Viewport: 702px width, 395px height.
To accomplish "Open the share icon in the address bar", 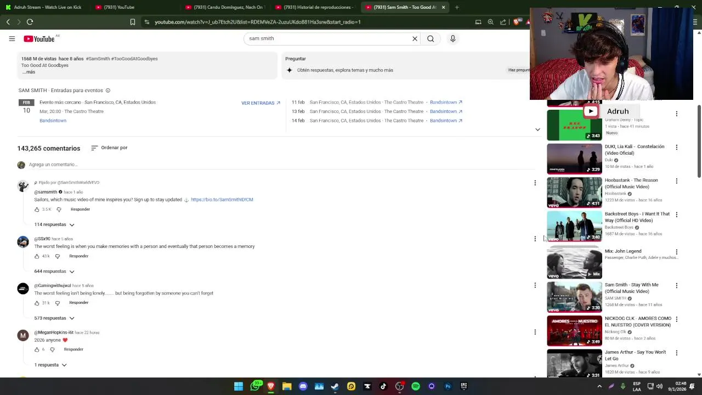I will (503, 22).
